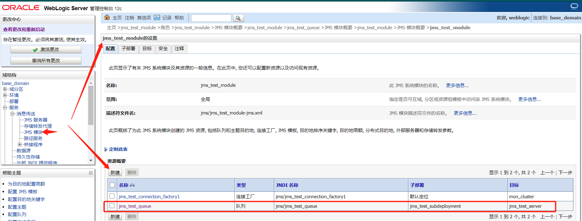Viewport: 582px width, 221px height.
Task: Select 持久性存储 in the tree
Action: point(28,157)
